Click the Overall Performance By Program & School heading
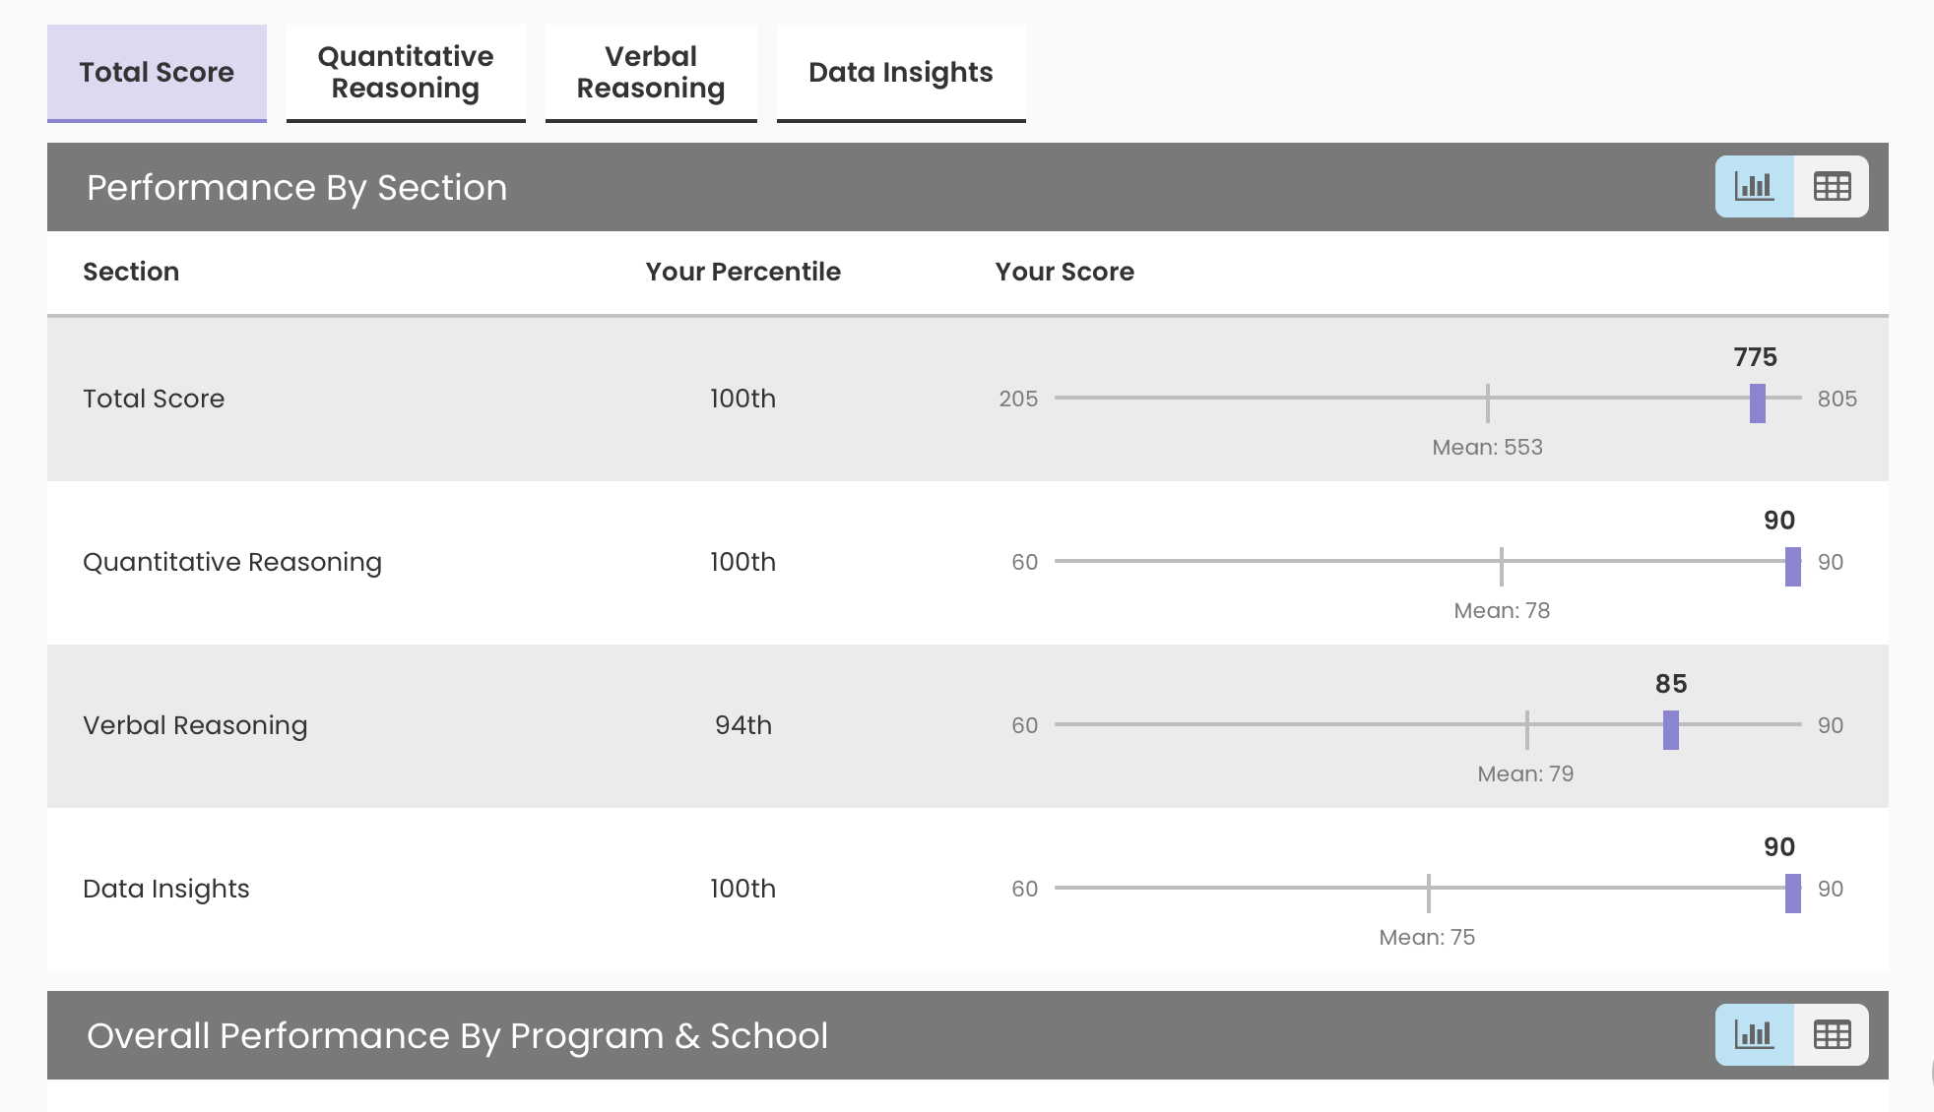Viewport: 1934px width, 1112px height. [457, 1035]
